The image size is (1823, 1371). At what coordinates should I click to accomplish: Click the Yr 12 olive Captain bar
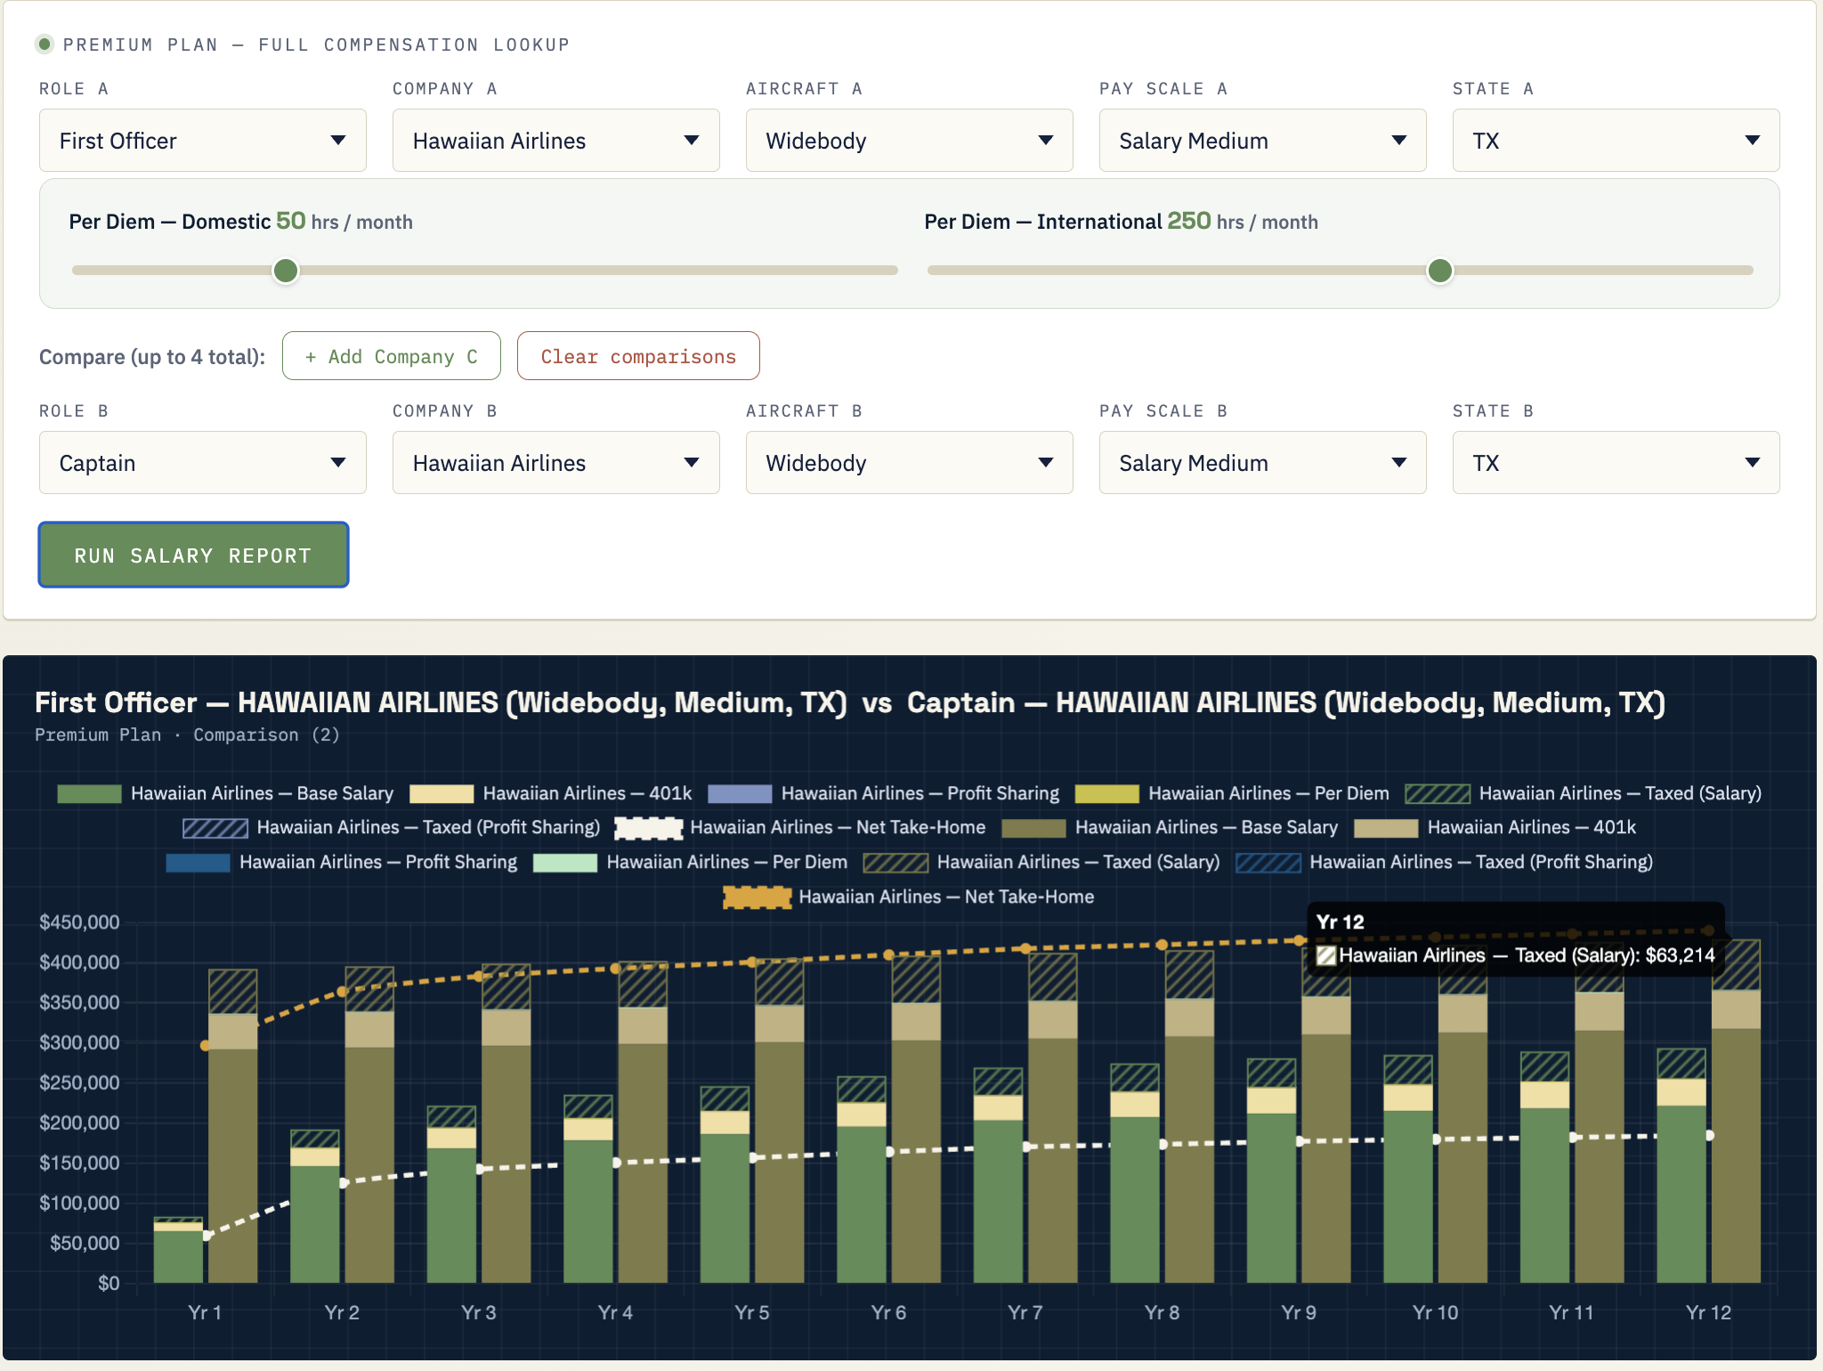pos(1736,1156)
